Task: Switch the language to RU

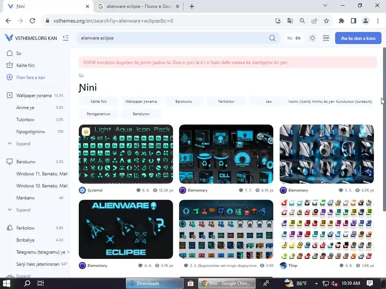Action: 290,38
